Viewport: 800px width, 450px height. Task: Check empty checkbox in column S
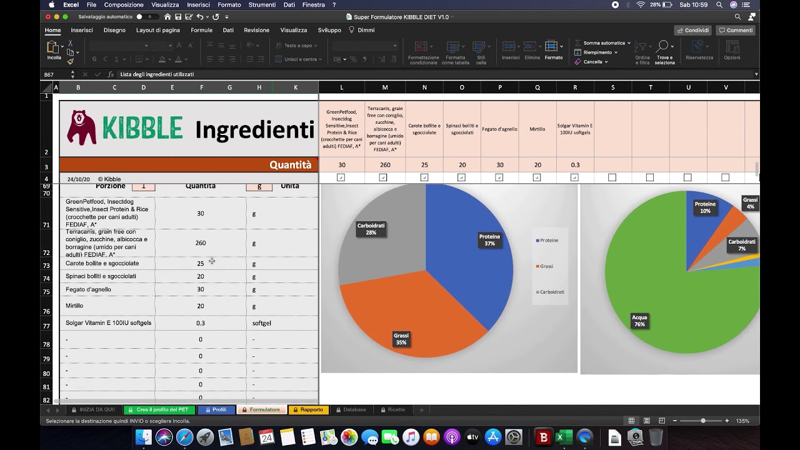[x=612, y=177]
